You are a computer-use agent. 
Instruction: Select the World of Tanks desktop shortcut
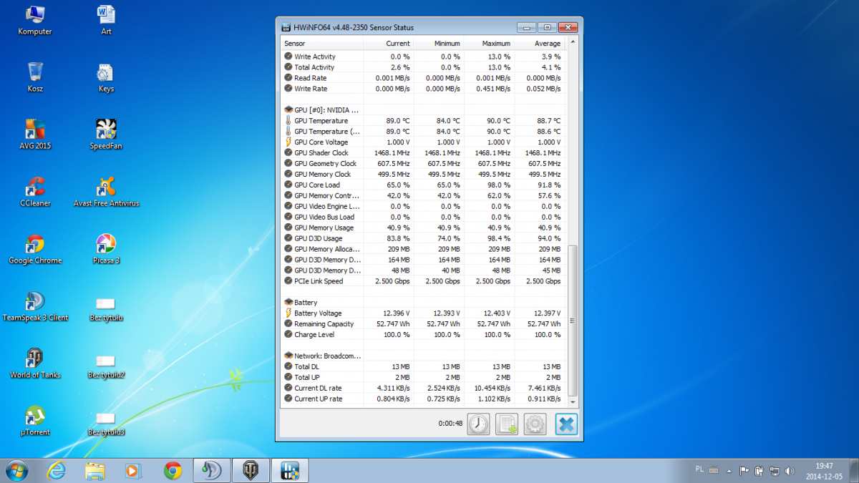[35, 364]
